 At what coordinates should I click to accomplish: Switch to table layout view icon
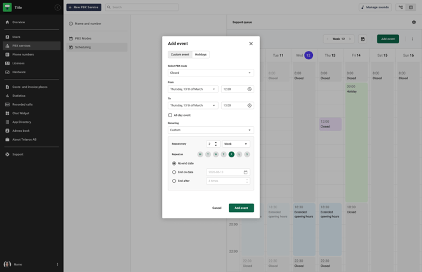click(411, 7)
